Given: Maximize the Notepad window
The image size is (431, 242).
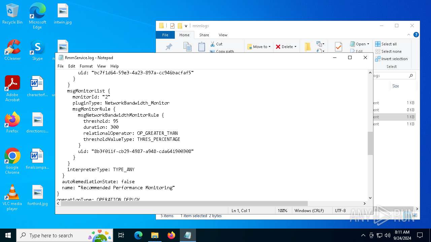Looking at the screenshot, I should (350, 58).
